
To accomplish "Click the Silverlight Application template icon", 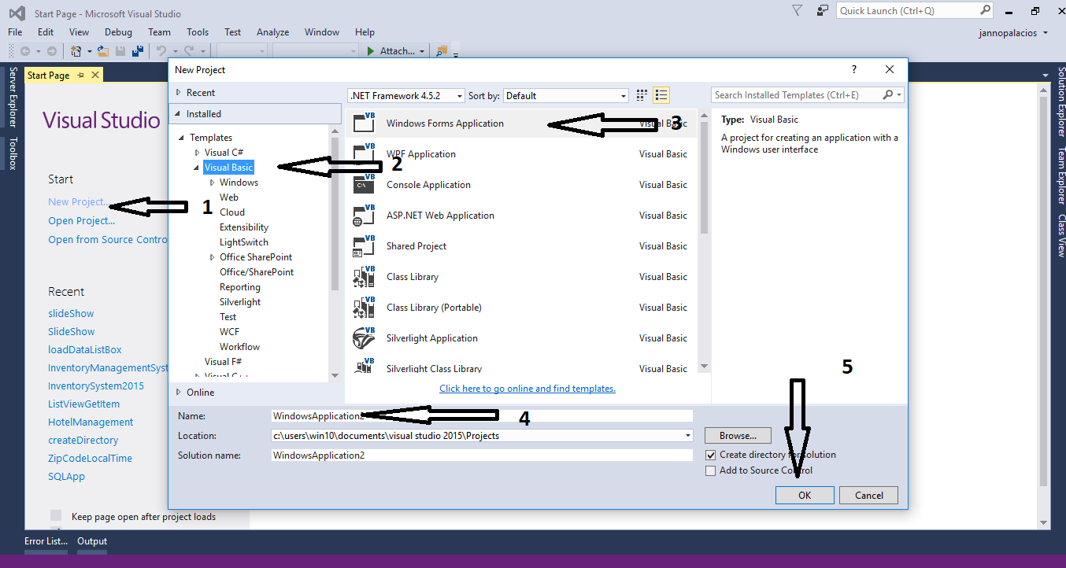I will click(363, 337).
